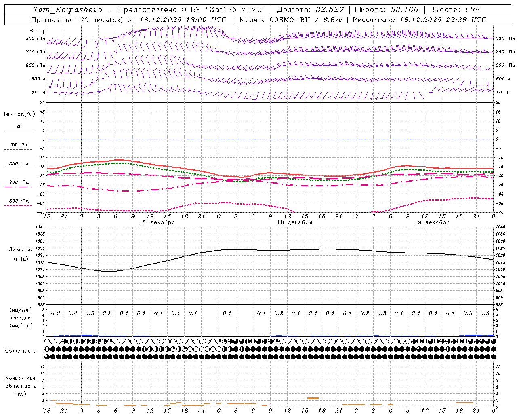Click the 'Долгота: 82.527' longitude value
Viewport: 517px width, 414px height.
pos(311,10)
